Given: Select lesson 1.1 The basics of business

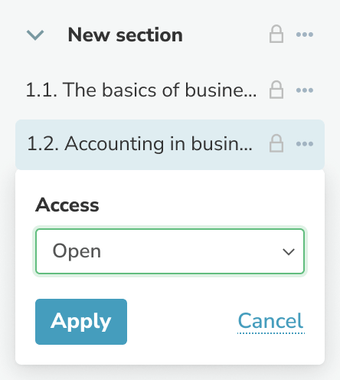Looking at the screenshot, I should click(141, 90).
